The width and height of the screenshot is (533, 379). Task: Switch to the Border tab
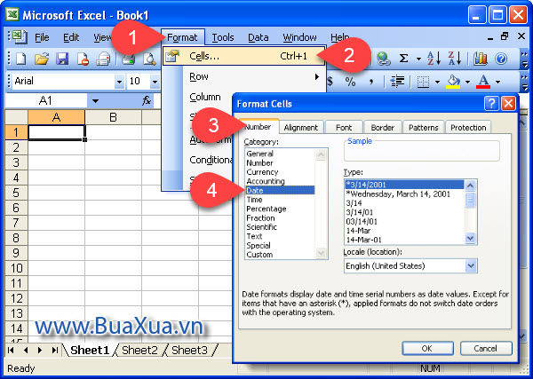coord(382,127)
